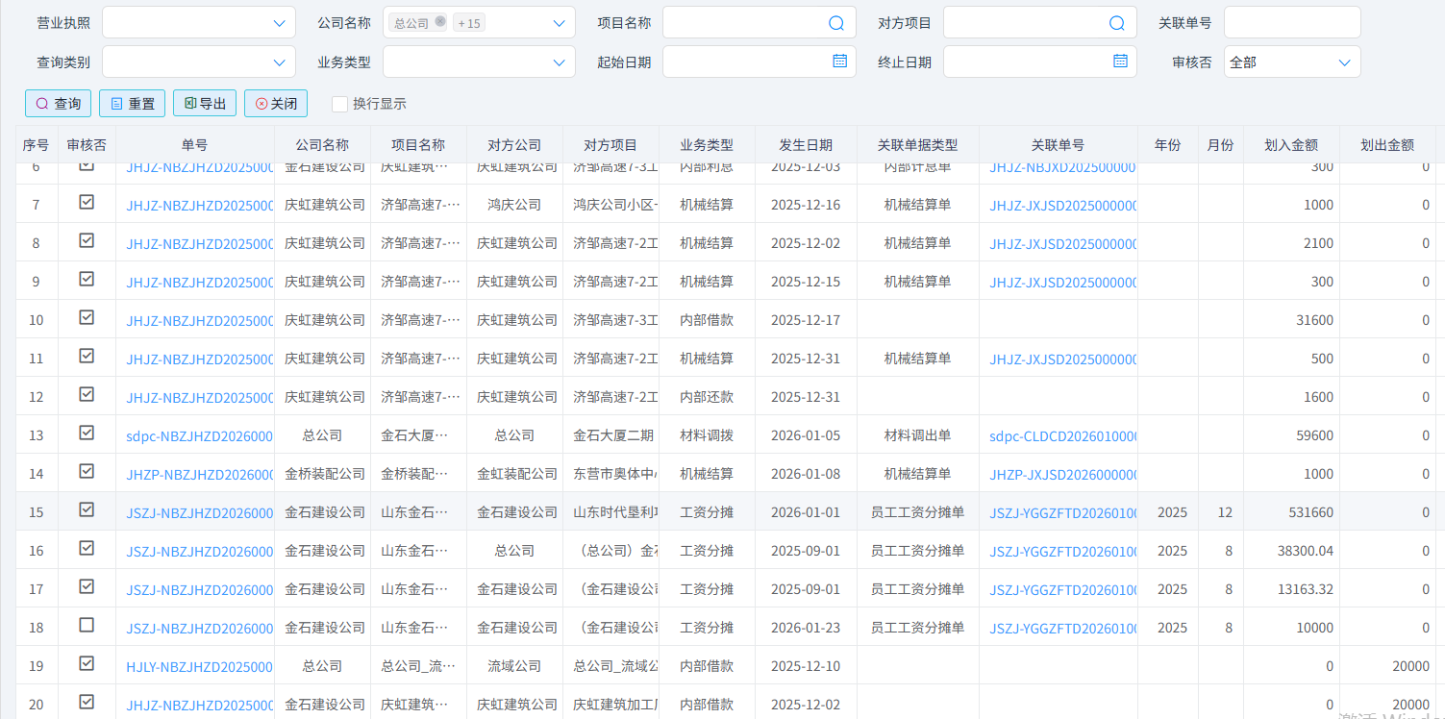Expand the 营业执照 dropdown
The image size is (1445, 719).
coord(199,23)
